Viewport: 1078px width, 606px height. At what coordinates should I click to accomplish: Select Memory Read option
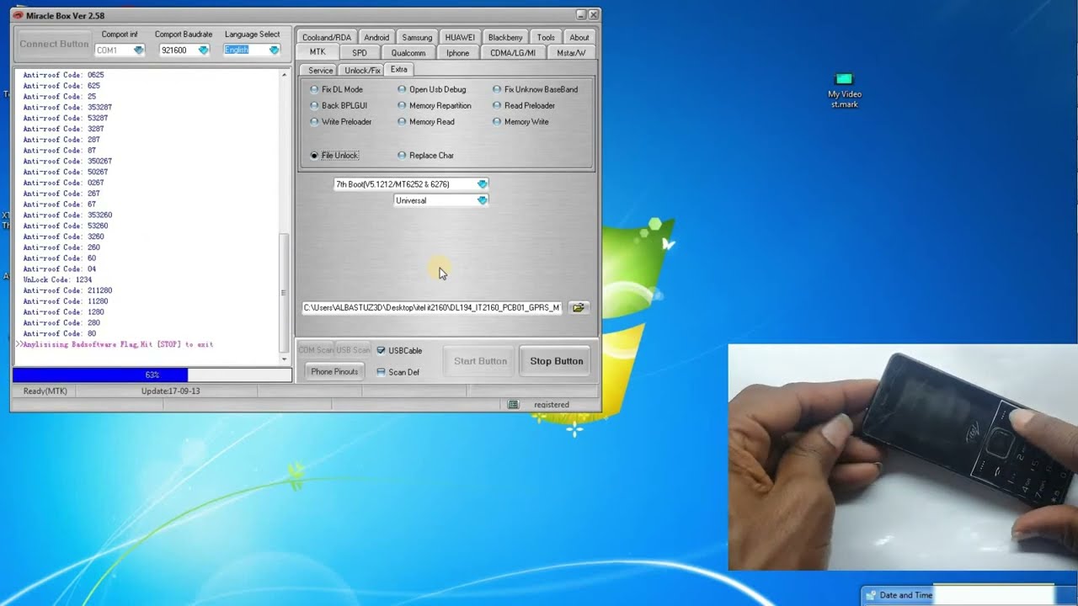(426, 121)
